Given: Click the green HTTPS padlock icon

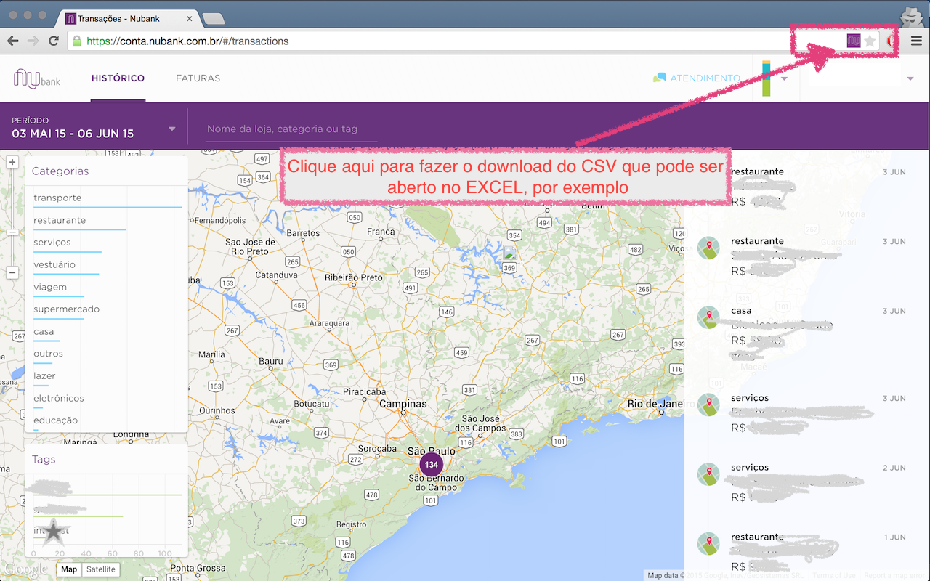Looking at the screenshot, I should pyautogui.click(x=77, y=41).
